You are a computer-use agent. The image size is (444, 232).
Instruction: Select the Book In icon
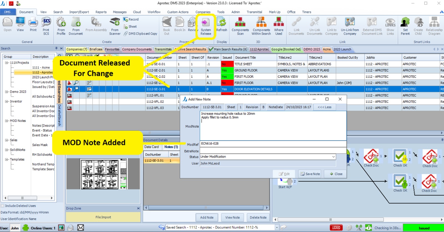[x=180, y=24]
